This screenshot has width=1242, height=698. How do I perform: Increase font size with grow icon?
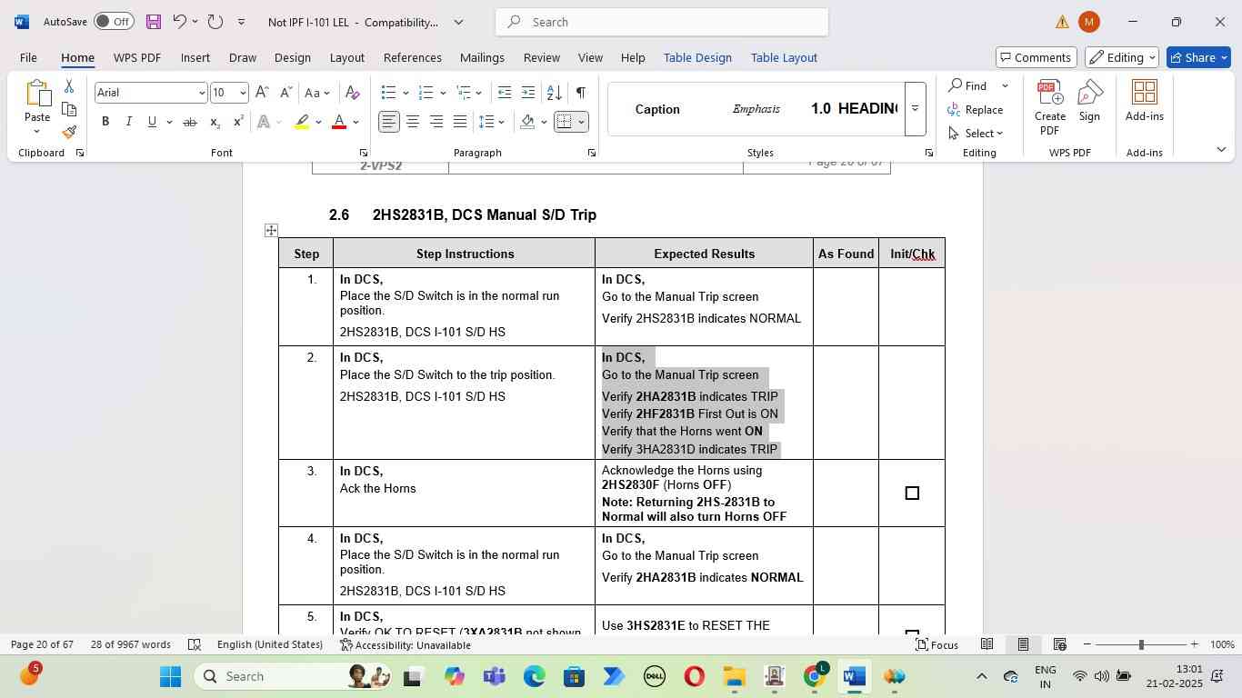tap(262, 93)
